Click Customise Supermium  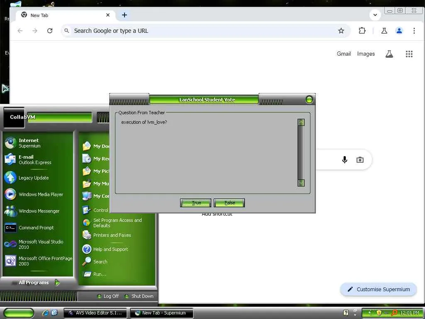tap(379, 289)
